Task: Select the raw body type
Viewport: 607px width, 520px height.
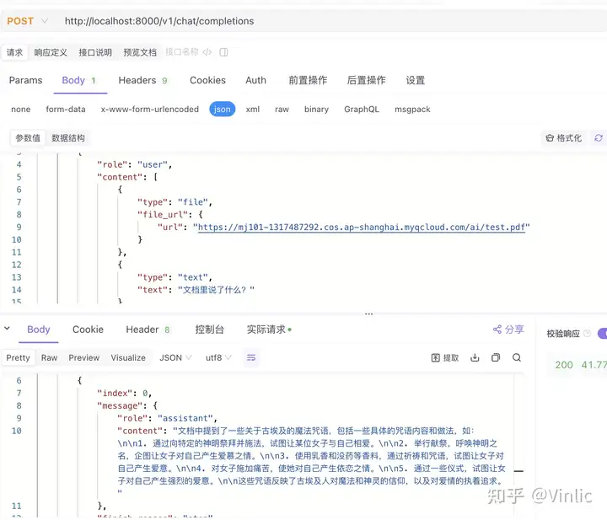Action: point(282,109)
